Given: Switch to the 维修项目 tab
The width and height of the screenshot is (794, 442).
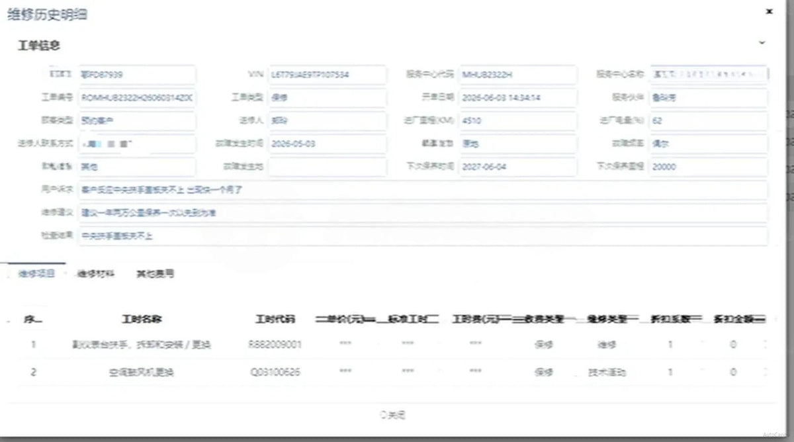Looking at the screenshot, I should point(37,273).
